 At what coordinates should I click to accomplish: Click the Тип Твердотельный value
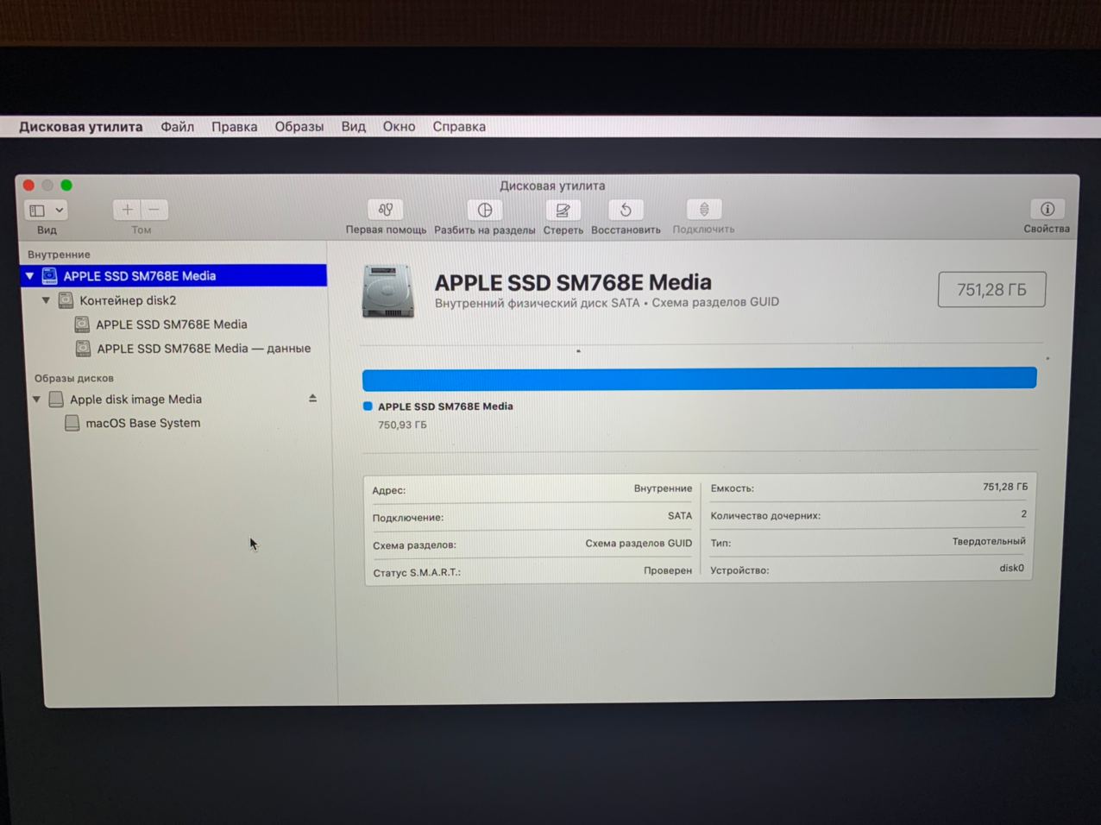[989, 541]
